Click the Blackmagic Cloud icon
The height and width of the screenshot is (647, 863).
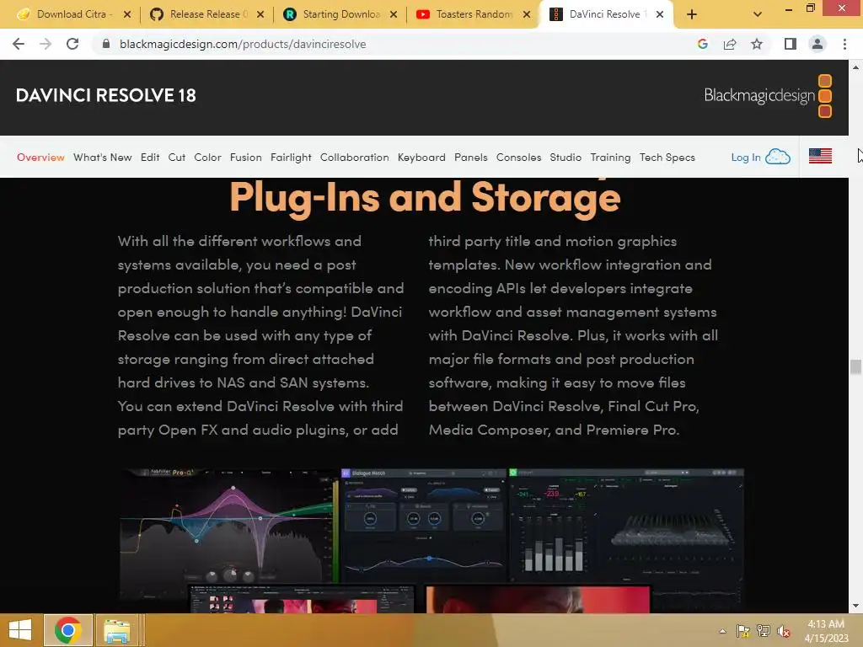tap(778, 157)
